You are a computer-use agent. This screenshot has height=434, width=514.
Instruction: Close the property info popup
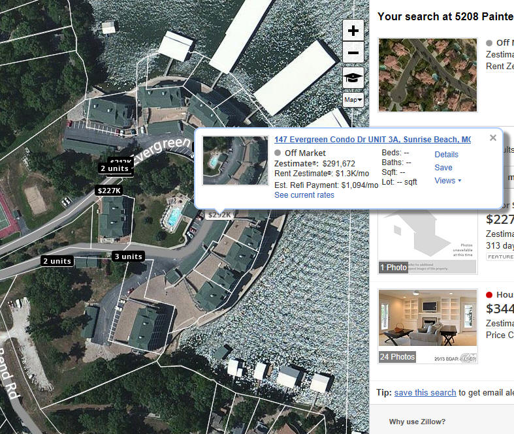coord(492,138)
